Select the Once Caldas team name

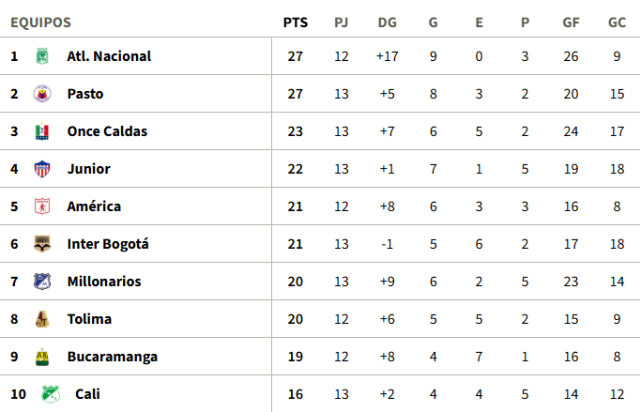click(x=107, y=131)
